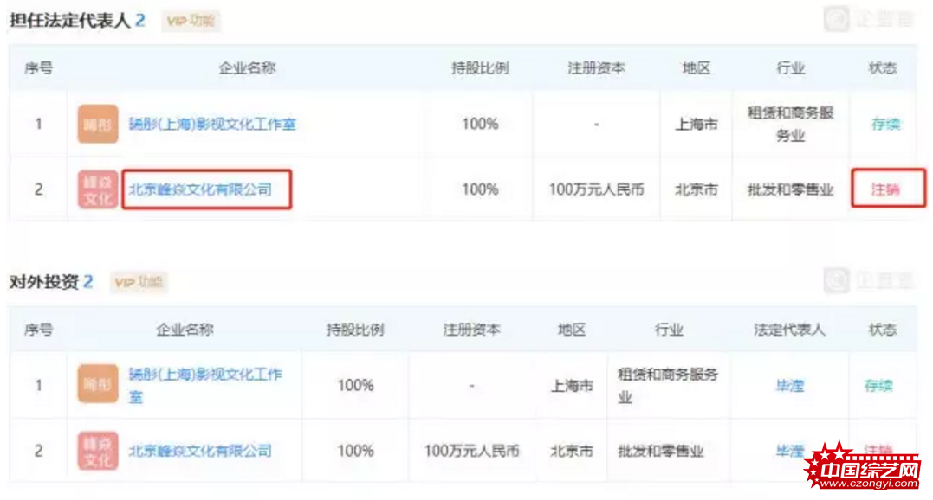Click 北京市 cell in 担任法定代表人 table
933x500 pixels.
click(697, 189)
